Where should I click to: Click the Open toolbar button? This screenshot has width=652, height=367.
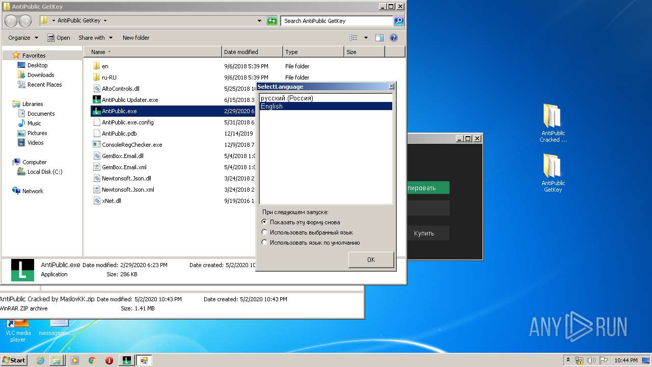(59, 38)
